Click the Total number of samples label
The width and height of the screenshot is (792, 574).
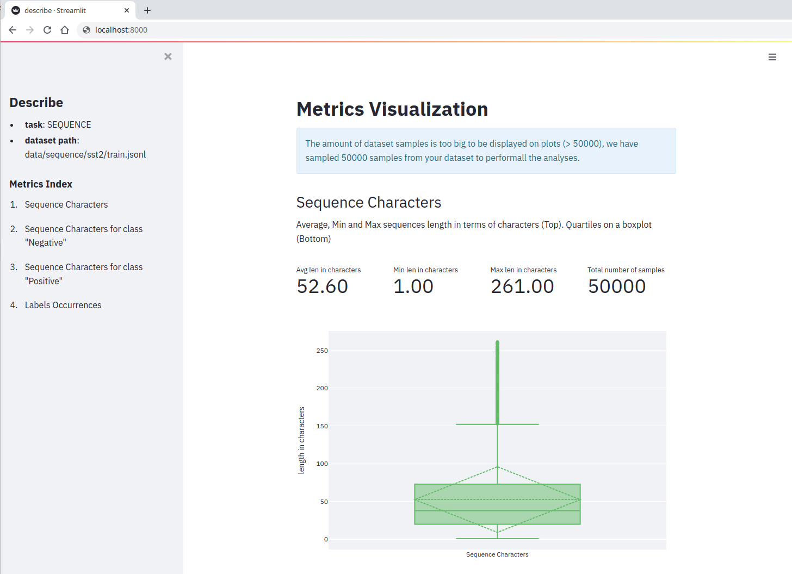(626, 270)
